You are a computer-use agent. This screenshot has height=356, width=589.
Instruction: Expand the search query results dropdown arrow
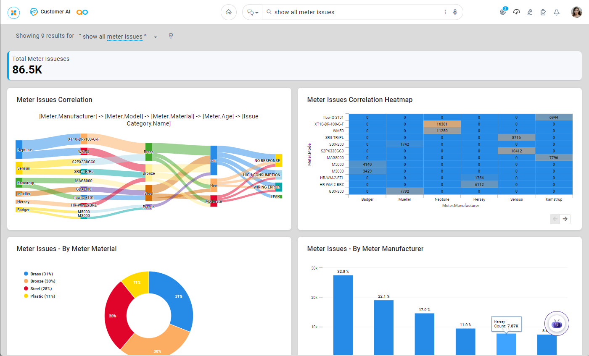156,37
